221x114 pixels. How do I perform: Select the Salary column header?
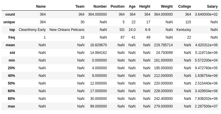(x=212, y=6)
